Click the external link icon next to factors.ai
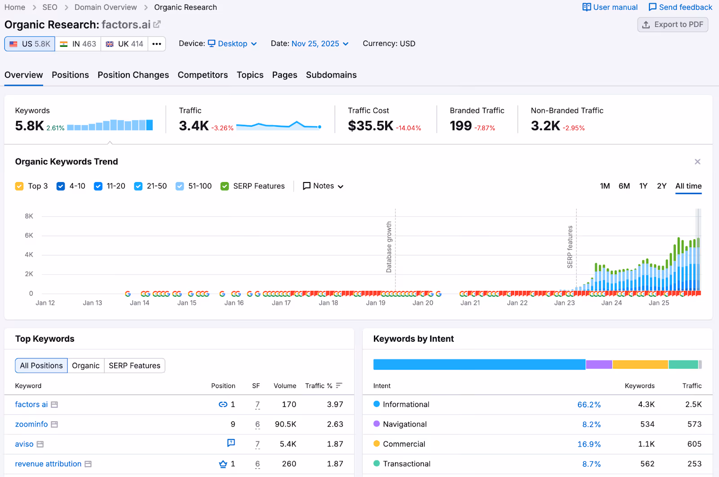719x477 pixels. click(156, 24)
